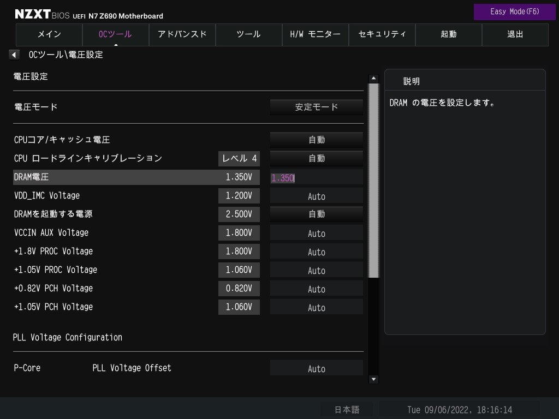
Task: Click the 電圧モード label
Action: coord(35,107)
